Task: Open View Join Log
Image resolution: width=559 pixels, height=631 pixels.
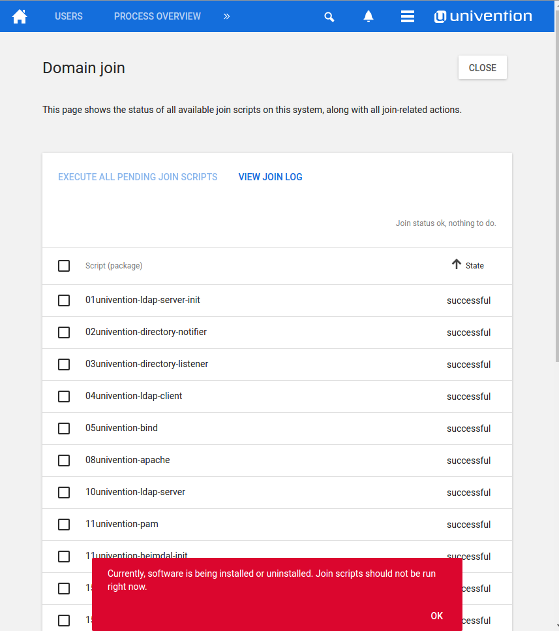Action: point(270,177)
